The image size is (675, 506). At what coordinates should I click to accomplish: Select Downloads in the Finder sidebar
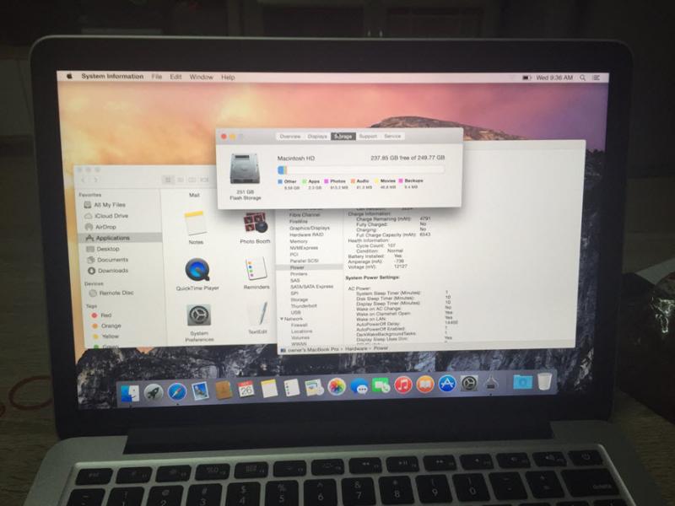click(112, 271)
